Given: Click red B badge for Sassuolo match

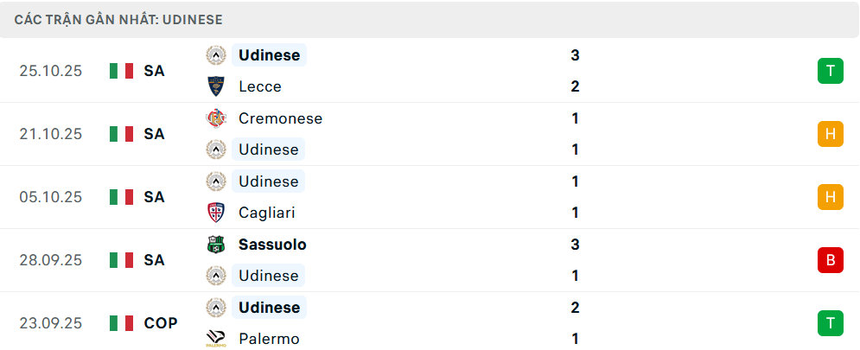Looking at the screenshot, I should click(830, 260).
